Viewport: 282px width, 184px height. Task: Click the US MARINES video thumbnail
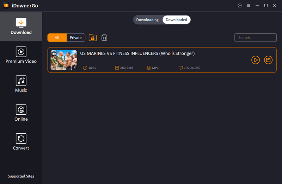pos(64,60)
